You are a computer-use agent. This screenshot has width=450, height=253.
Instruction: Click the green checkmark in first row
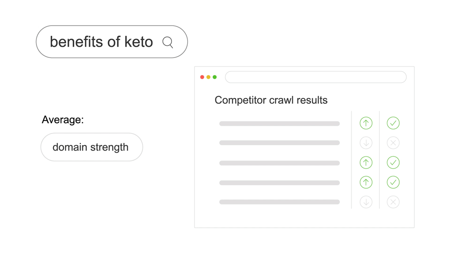pyautogui.click(x=393, y=123)
